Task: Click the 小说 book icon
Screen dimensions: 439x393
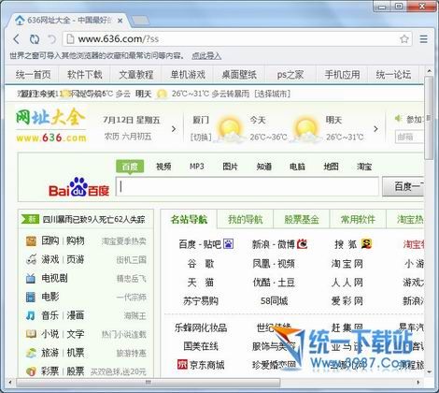Action: tap(31, 334)
